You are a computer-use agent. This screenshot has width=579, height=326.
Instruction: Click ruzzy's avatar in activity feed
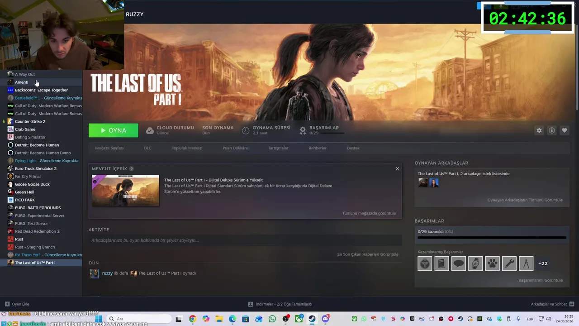[94, 273]
